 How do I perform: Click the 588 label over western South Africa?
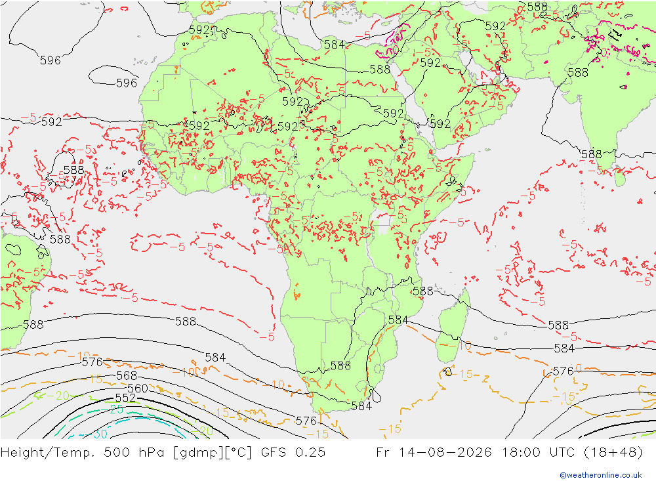(x=340, y=366)
